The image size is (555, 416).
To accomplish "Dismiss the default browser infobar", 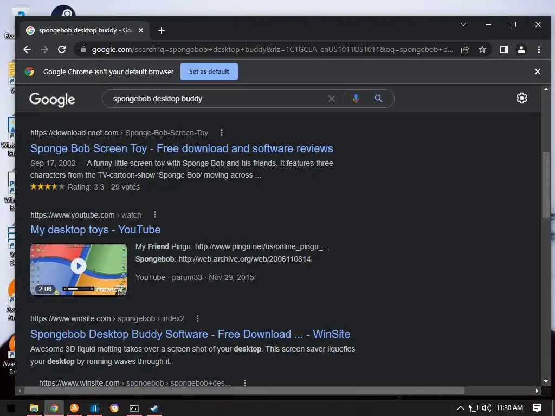I will (537, 71).
